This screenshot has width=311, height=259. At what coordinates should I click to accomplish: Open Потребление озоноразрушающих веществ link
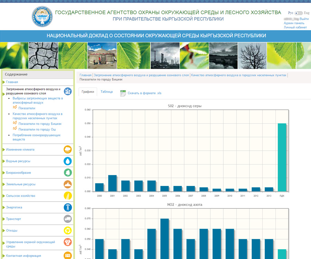click(37, 137)
